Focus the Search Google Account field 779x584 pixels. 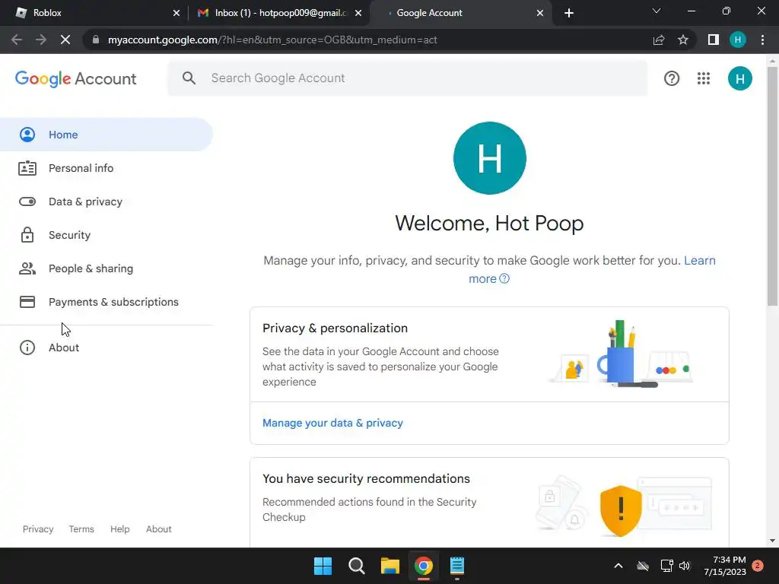point(408,78)
